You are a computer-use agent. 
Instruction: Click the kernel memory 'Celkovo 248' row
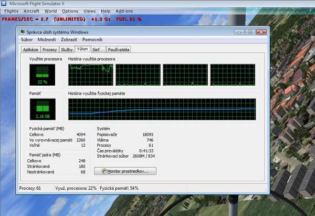(56, 161)
